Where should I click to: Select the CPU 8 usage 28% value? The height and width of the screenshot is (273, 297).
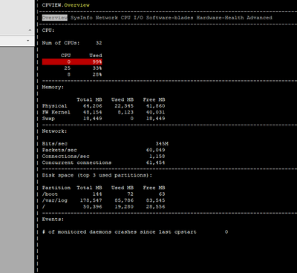click(x=97, y=74)
